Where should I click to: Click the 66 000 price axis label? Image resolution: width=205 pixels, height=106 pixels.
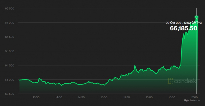pyautogui.click(x=9, y=23)
